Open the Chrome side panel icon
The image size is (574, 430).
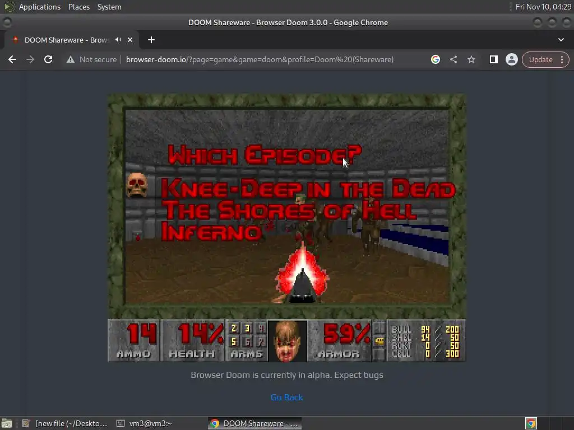coord(493,59)
